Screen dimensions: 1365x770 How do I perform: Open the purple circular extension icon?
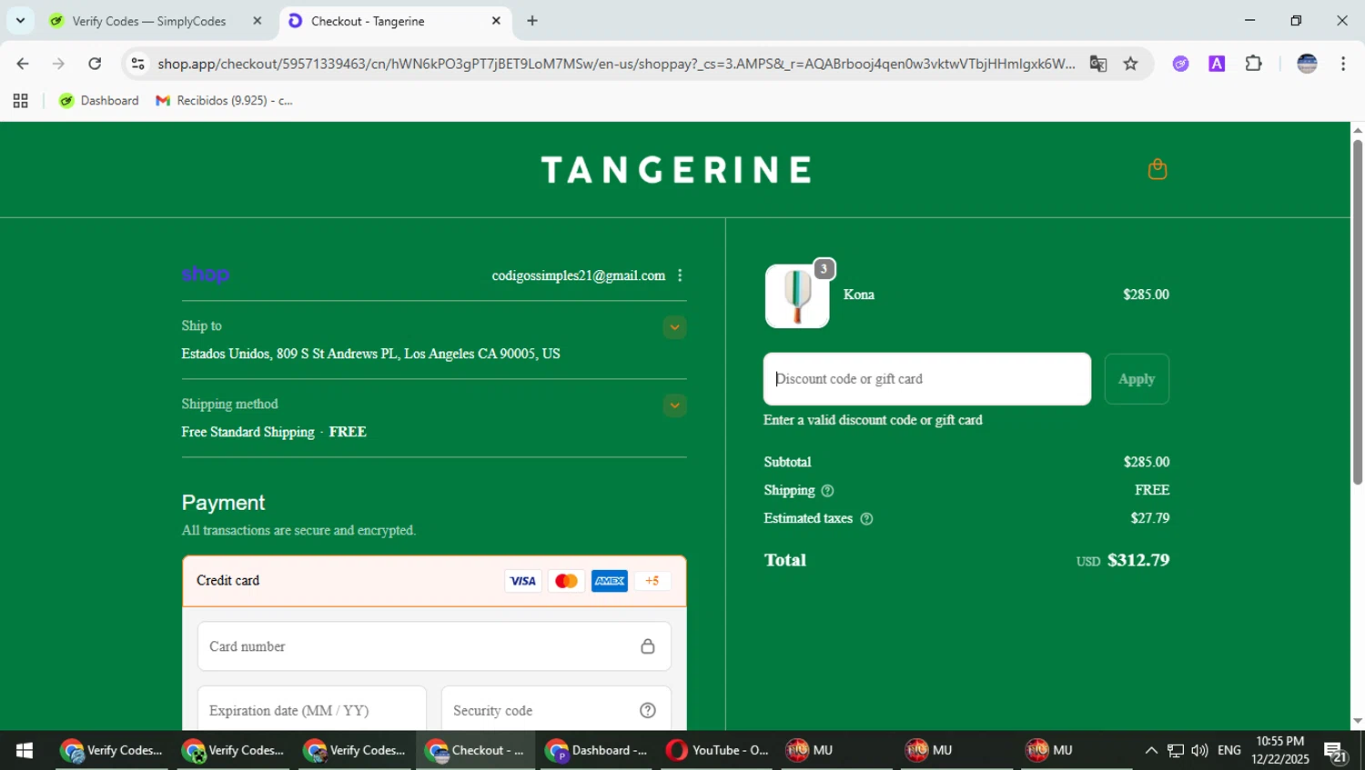tap(1180, 64)
